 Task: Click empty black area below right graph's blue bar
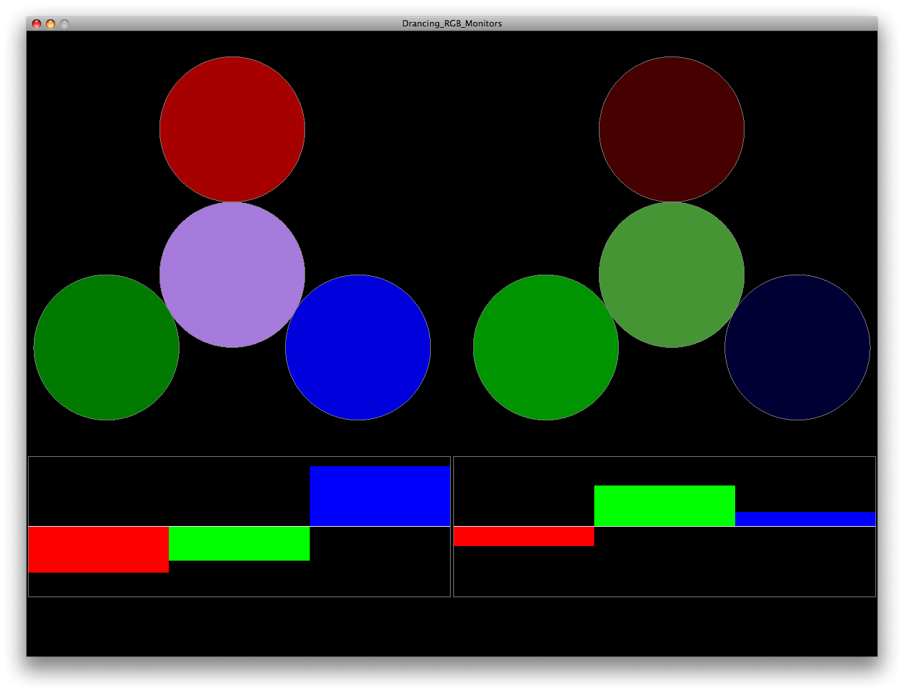pyautogui.click(x=805, y=562)
